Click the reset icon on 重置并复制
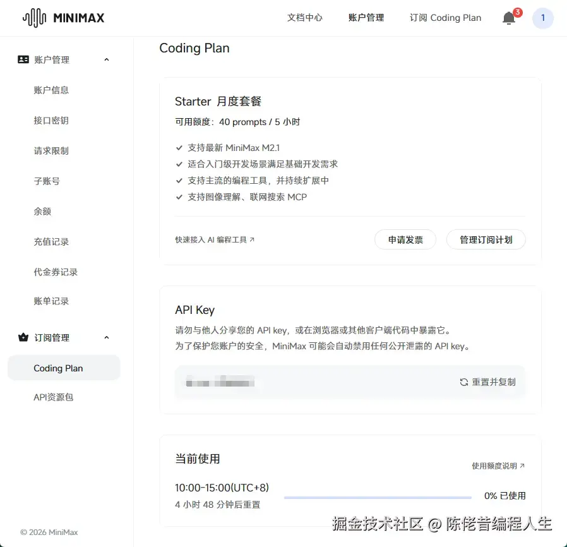This screenshot has width=567, height=547. point(465,382)
